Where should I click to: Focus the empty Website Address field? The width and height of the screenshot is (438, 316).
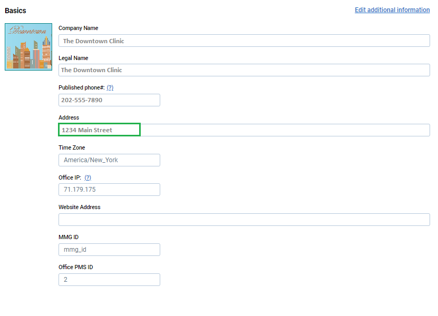point(244,220)
